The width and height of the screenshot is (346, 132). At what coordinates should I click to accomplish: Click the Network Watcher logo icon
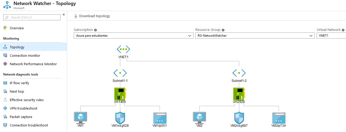7,5
